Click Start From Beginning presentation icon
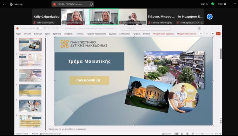The width and height of the screenshot is (238, 136). click(57, 28)
